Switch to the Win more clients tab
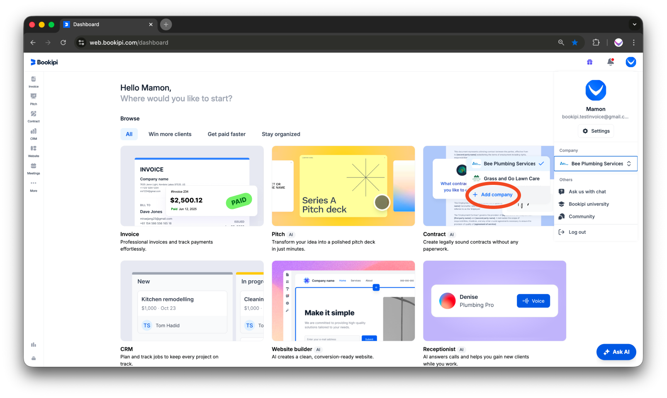The height and width of the screenshot is (398, 667). [x=170, y=134]
